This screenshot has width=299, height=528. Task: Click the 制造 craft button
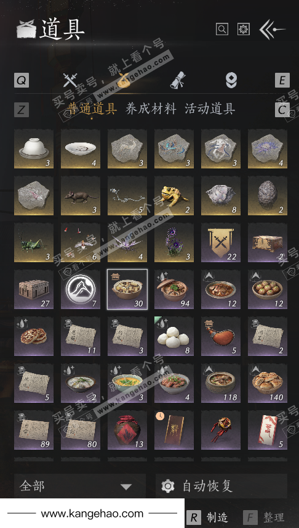tap(208, 518)
